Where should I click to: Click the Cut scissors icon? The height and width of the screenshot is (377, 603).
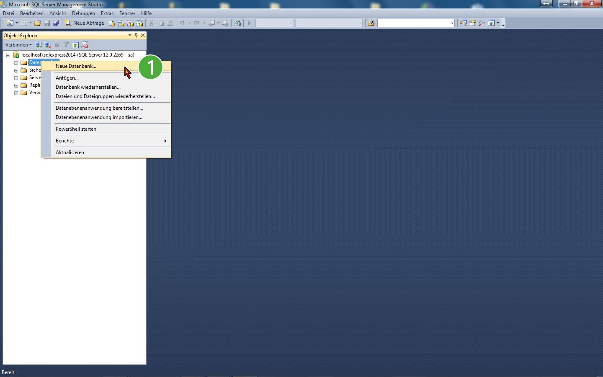tap(151, 23)
